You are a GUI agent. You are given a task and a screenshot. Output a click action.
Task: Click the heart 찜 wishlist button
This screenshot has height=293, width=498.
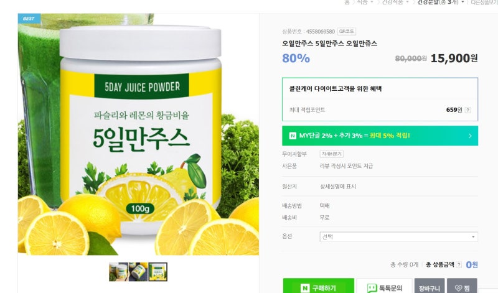click(x=462, y=287)
